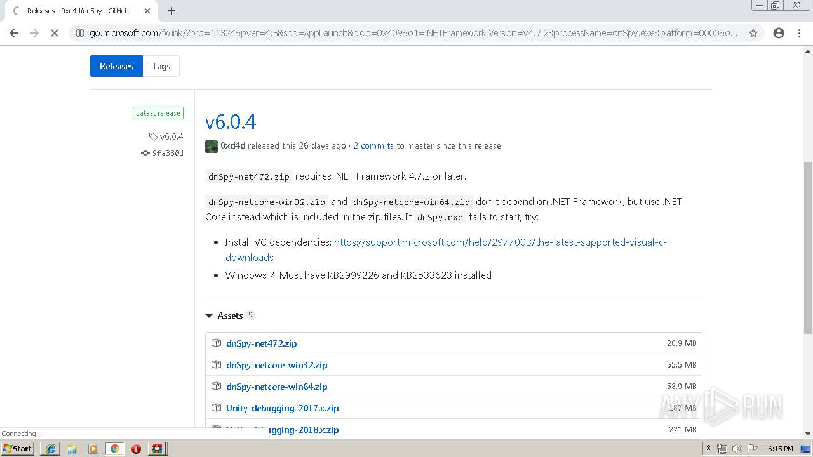
Task: Go back to the previous page
Action: (14, 33)
